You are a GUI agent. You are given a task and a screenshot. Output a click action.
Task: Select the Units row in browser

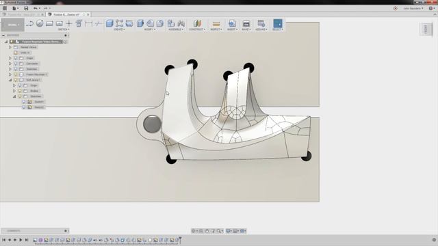pyautogui.click(x=25, y=53)
